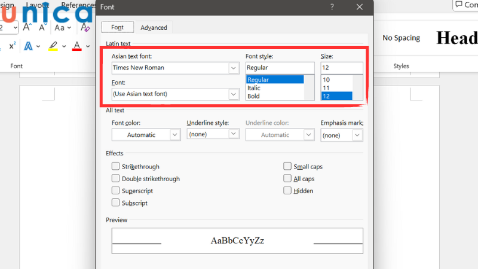Select size 12 in the Size list

336,96
